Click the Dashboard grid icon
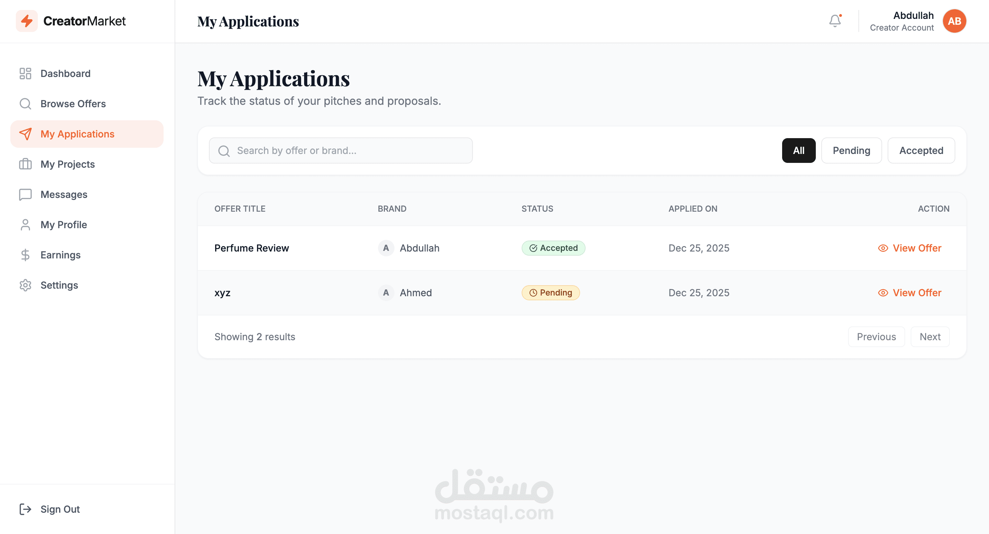The width and height of the screenshot is (989, 534). (x=25, y=73)
